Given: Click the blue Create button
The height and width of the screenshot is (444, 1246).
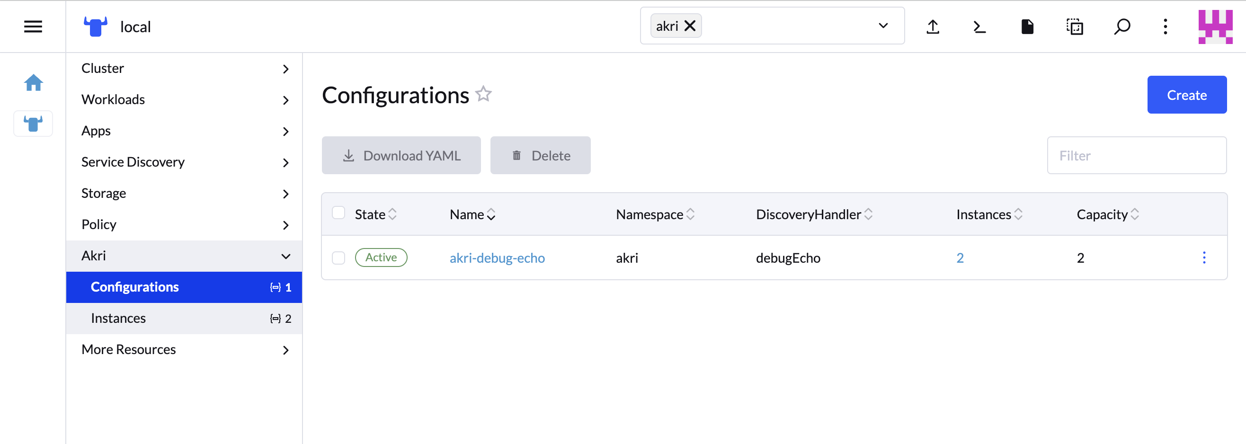Looking at the screenshot, I should coord(1186,95).
